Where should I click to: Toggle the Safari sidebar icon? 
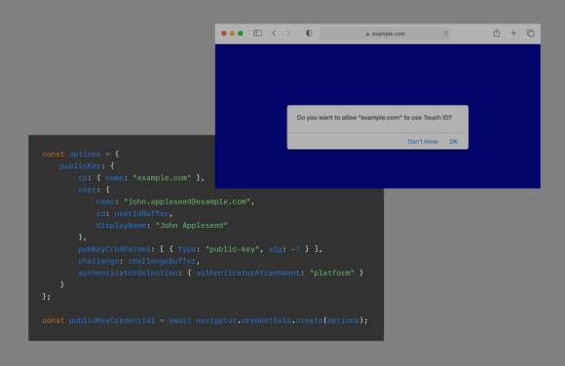pyautogui.click(x=257, y=33)
